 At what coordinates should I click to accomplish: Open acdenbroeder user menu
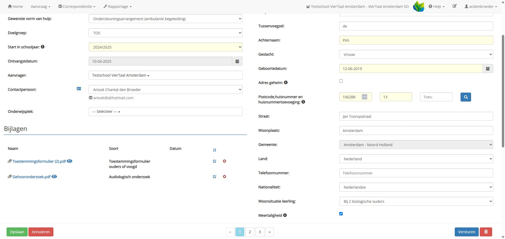(x=481, y=6)
